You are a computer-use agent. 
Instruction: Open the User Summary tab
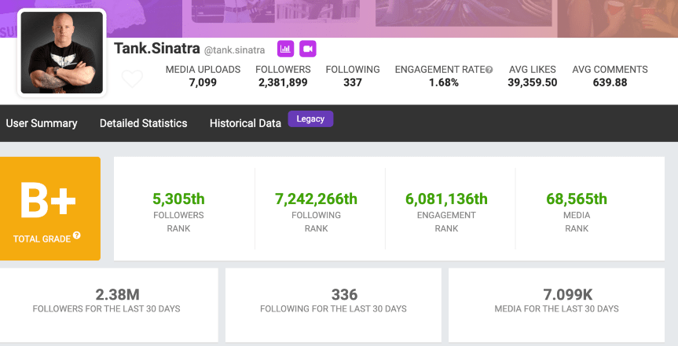pyautogui.click(x=42, y=123)
